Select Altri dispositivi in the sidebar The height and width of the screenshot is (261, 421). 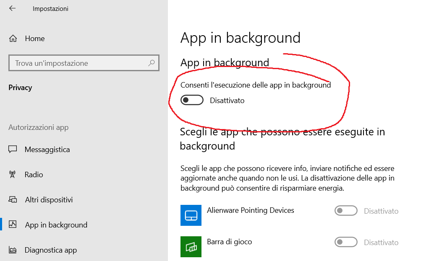point(49,200)
